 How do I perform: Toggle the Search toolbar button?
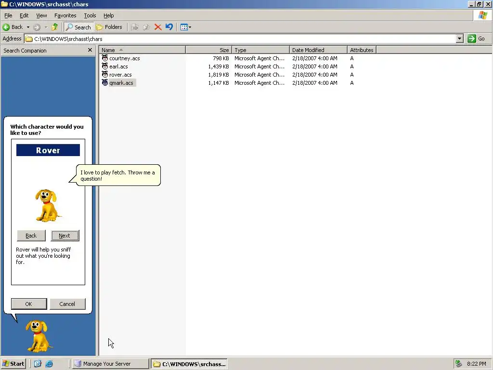coord(78,27)
